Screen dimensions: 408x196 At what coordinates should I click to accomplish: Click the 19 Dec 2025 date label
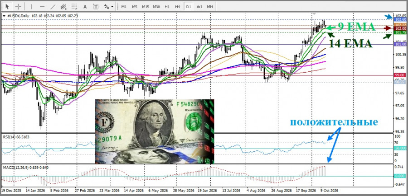[10, 190]
